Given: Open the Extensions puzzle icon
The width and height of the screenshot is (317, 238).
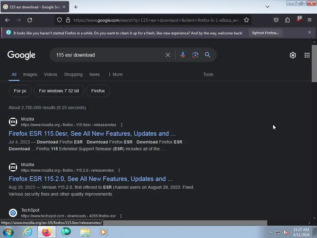Looking at the screenshot, I should [x=287, y=20].
